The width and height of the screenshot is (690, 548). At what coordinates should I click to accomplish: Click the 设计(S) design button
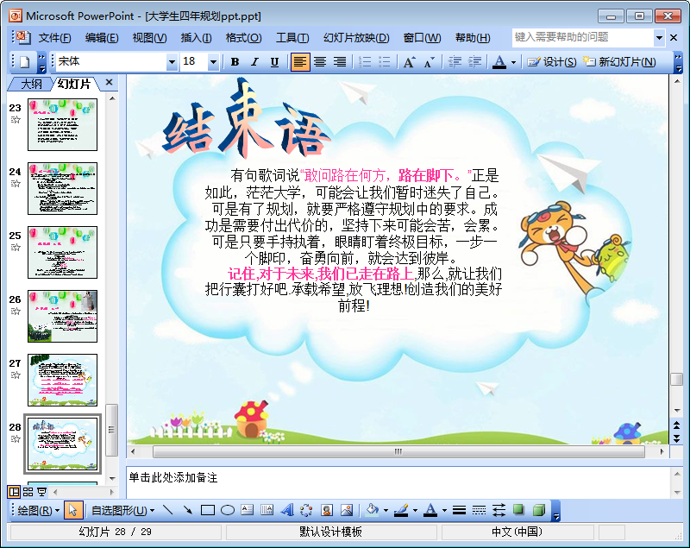pos(552,62)
